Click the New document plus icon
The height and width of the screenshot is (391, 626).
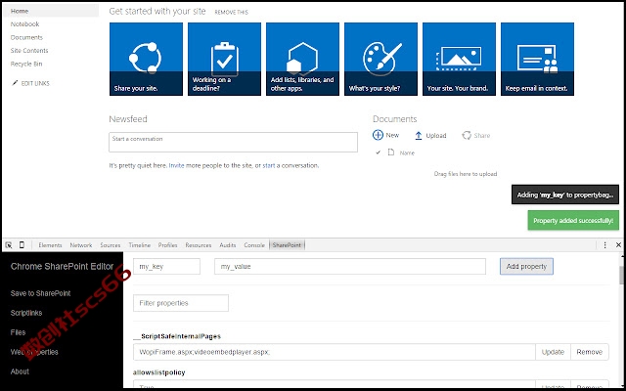[x=378, y=135]
